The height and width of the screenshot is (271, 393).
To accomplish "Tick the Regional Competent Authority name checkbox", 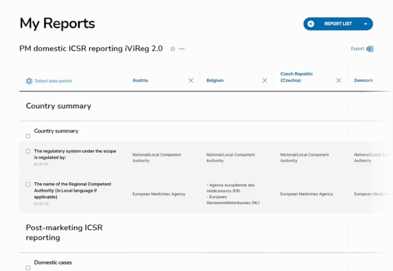I will pyautogui.click(x=28, y=184).
